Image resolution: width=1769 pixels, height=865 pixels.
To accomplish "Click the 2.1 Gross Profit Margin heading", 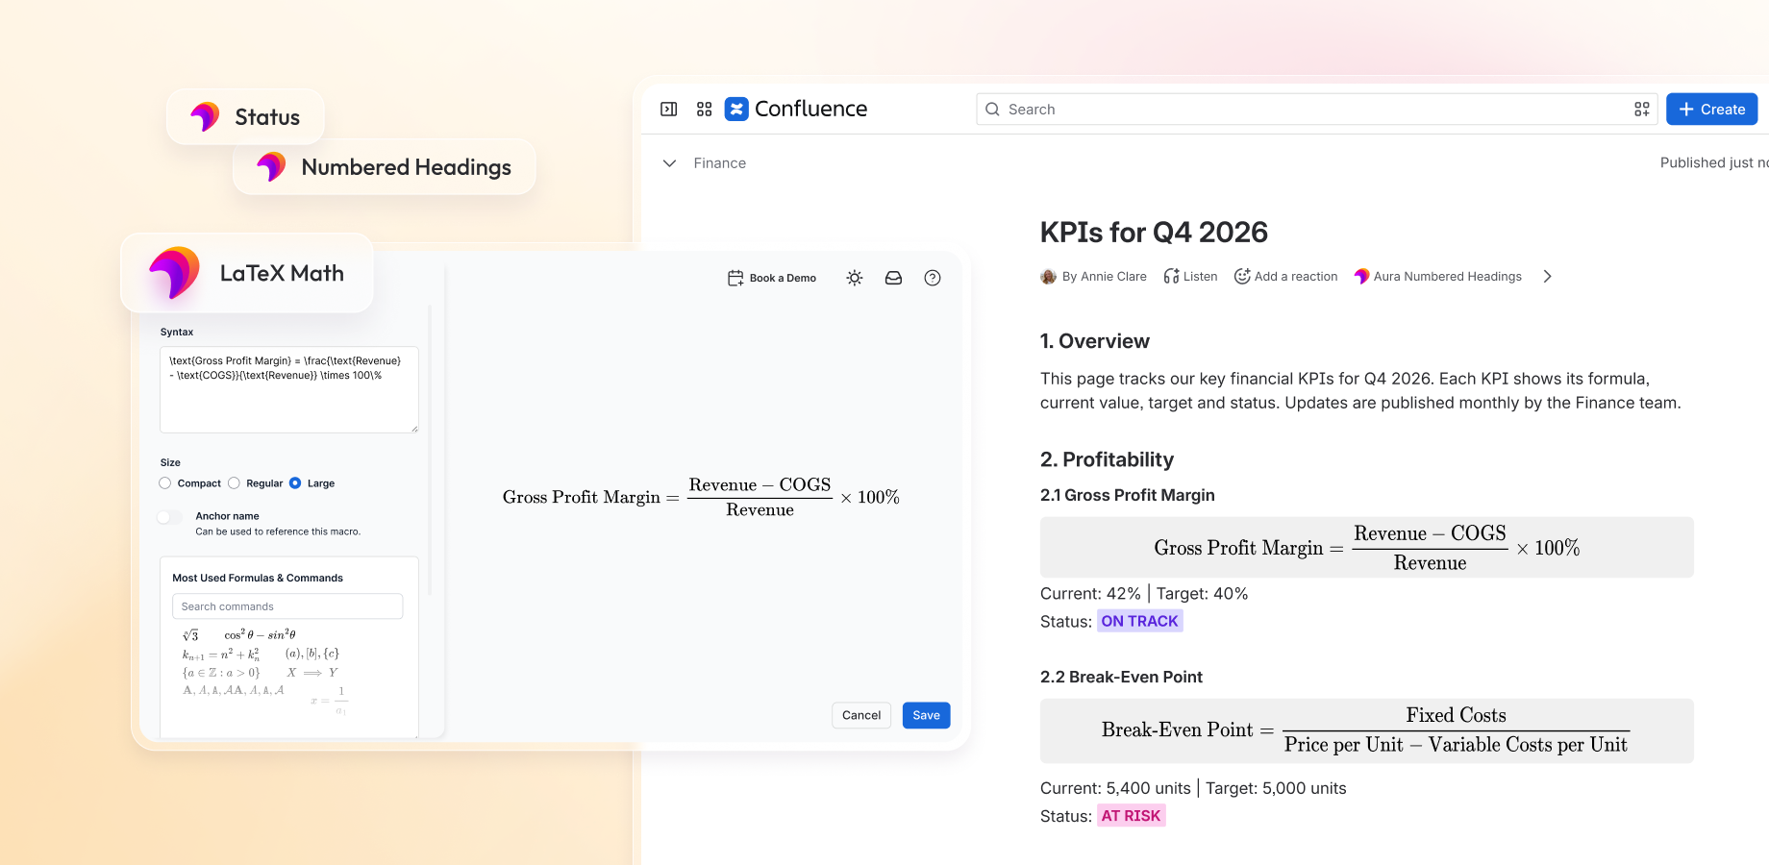I will tap(1128, 495).
